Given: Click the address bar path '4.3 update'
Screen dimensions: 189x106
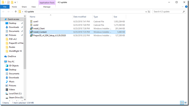Looking at the screenshot, I should (x=29, y=12).
